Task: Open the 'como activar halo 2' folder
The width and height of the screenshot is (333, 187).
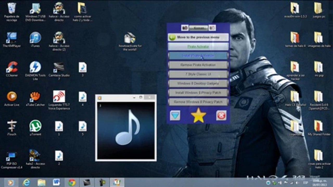Action: [82, 12]
